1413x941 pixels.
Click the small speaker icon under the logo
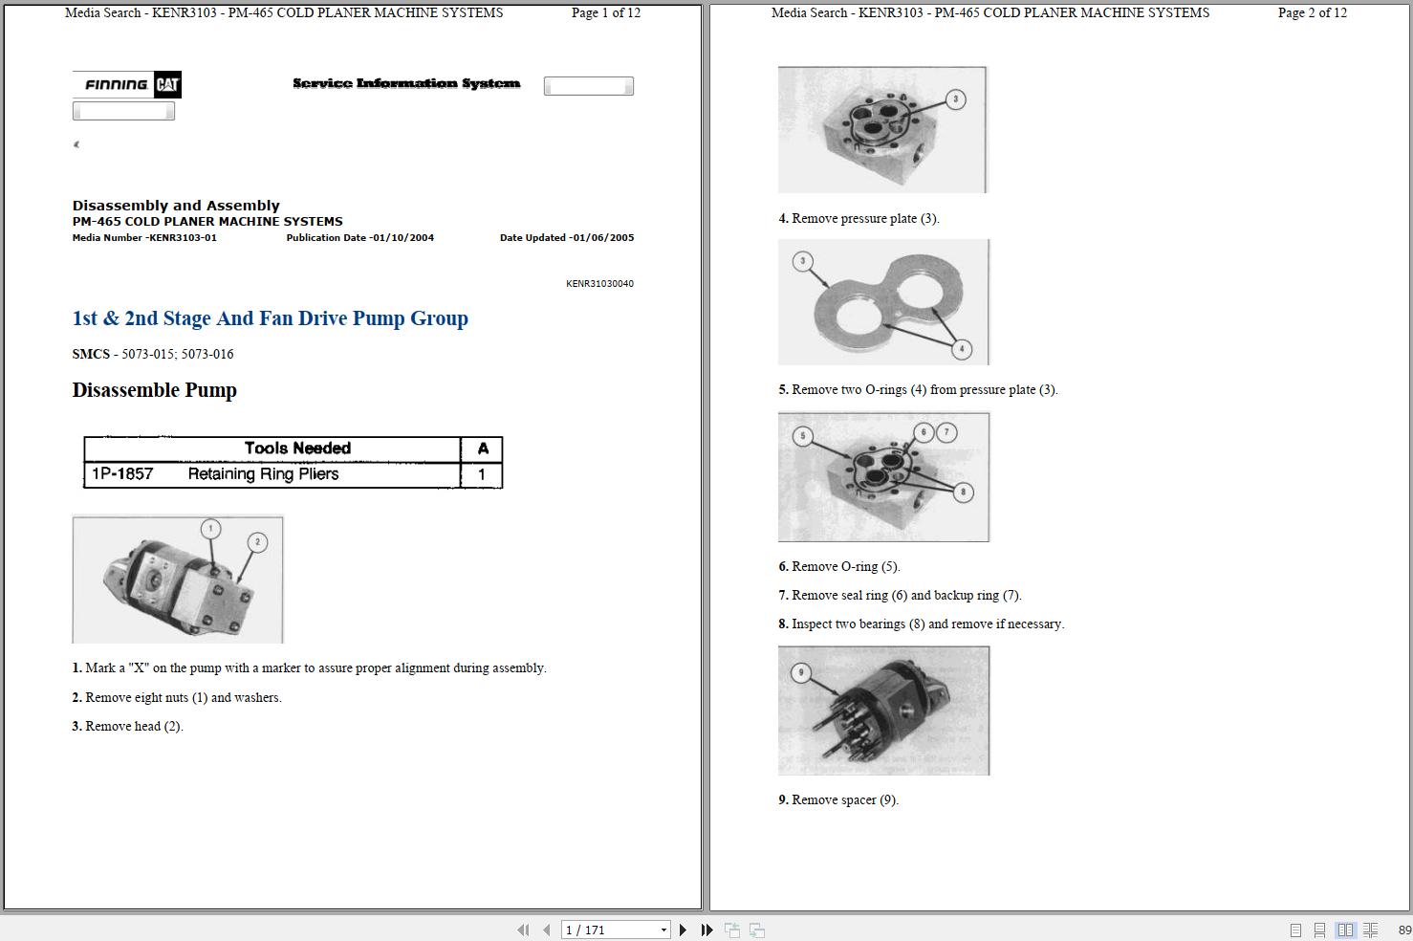pyautogui.click(x=76, y=144)
